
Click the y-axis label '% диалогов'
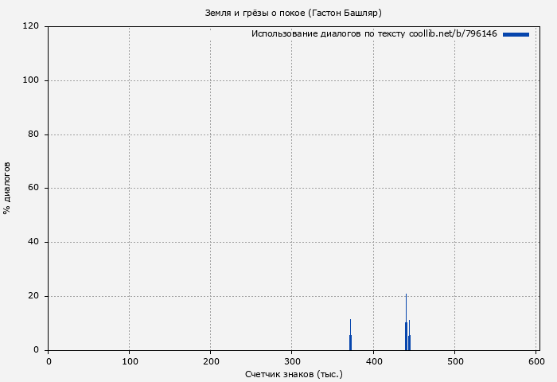click(x=8, y=188)
